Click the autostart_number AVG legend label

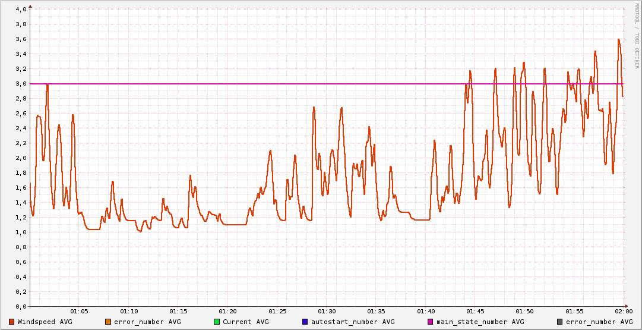click(x=353, y=322)
